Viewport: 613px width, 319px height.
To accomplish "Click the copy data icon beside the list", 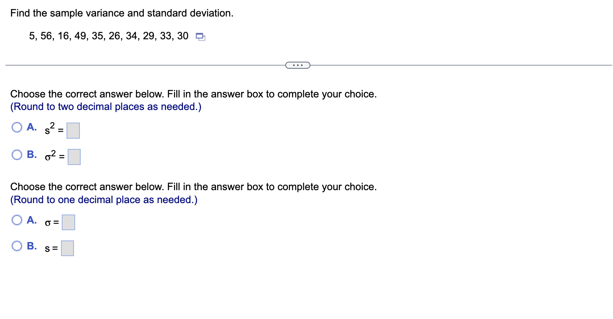I will [x=199, y=36].
